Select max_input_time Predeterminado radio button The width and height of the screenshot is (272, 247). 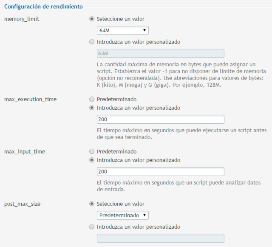(92, 151)
